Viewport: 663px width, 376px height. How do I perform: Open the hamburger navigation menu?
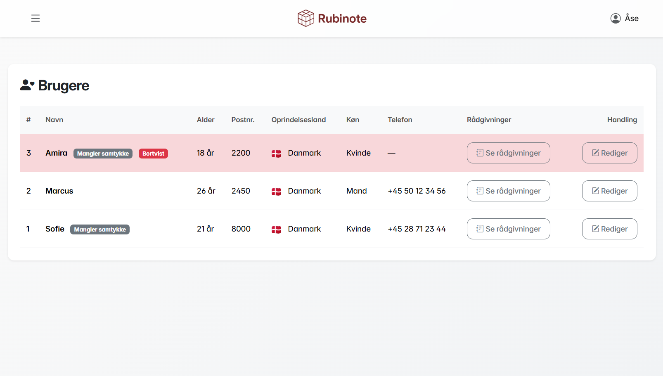[36, 18]
